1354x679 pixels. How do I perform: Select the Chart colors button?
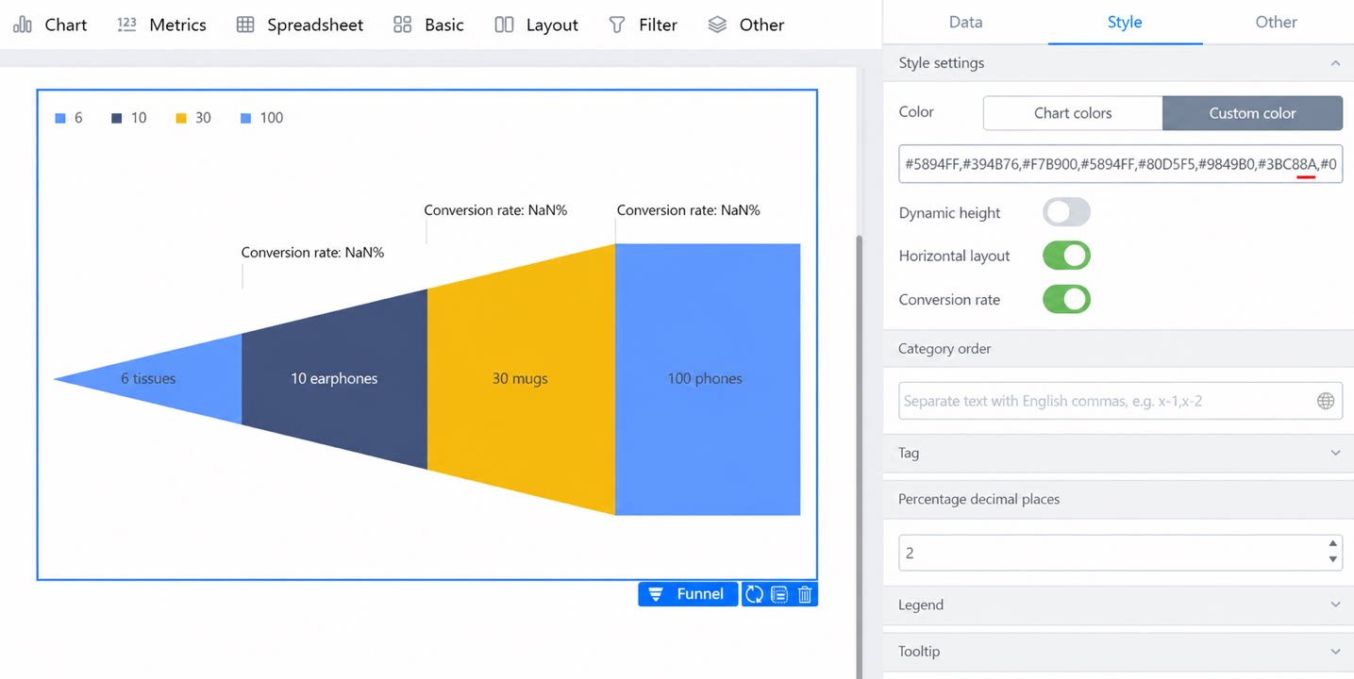coord(1073,113)
